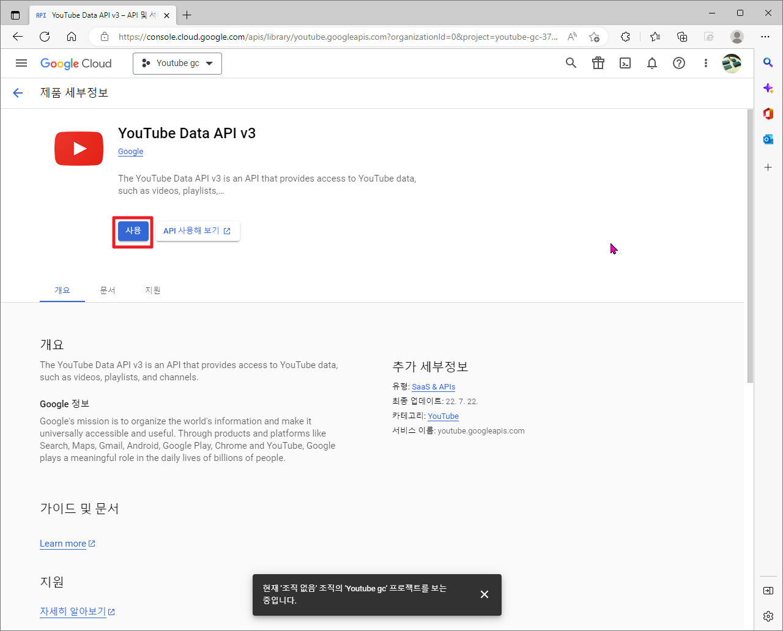Open the SaaS & APIs type link

(x=434, y=386)
